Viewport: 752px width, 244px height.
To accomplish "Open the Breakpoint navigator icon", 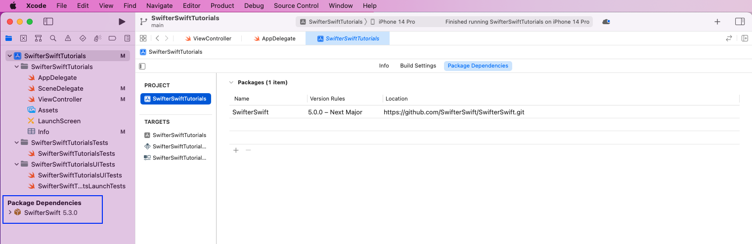I will coord(112,38).
